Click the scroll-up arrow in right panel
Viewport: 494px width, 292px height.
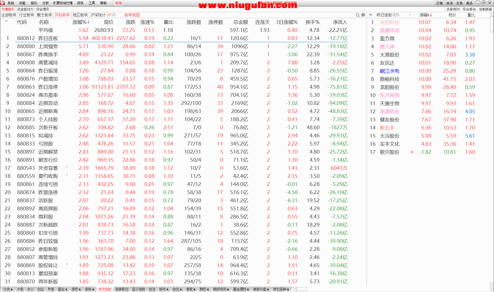(492, 15)
